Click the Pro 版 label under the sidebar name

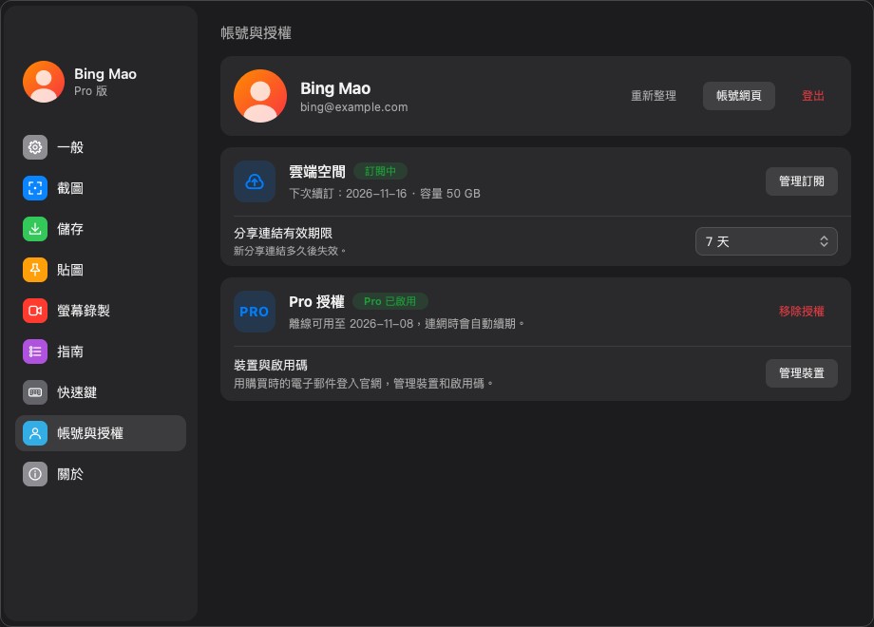click(91, 91)
